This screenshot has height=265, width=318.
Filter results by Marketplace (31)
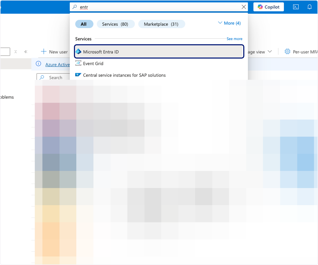click(x=162, y=24)
